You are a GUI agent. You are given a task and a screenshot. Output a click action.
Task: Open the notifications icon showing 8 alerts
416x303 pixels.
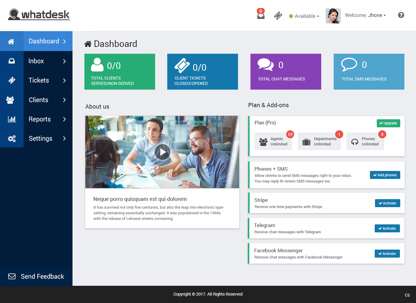pyautogui.click(x=261, y=15)
